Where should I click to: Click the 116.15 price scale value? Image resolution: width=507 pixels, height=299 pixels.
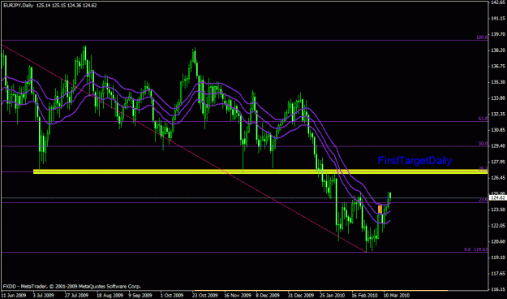click(x=498, y=289)
